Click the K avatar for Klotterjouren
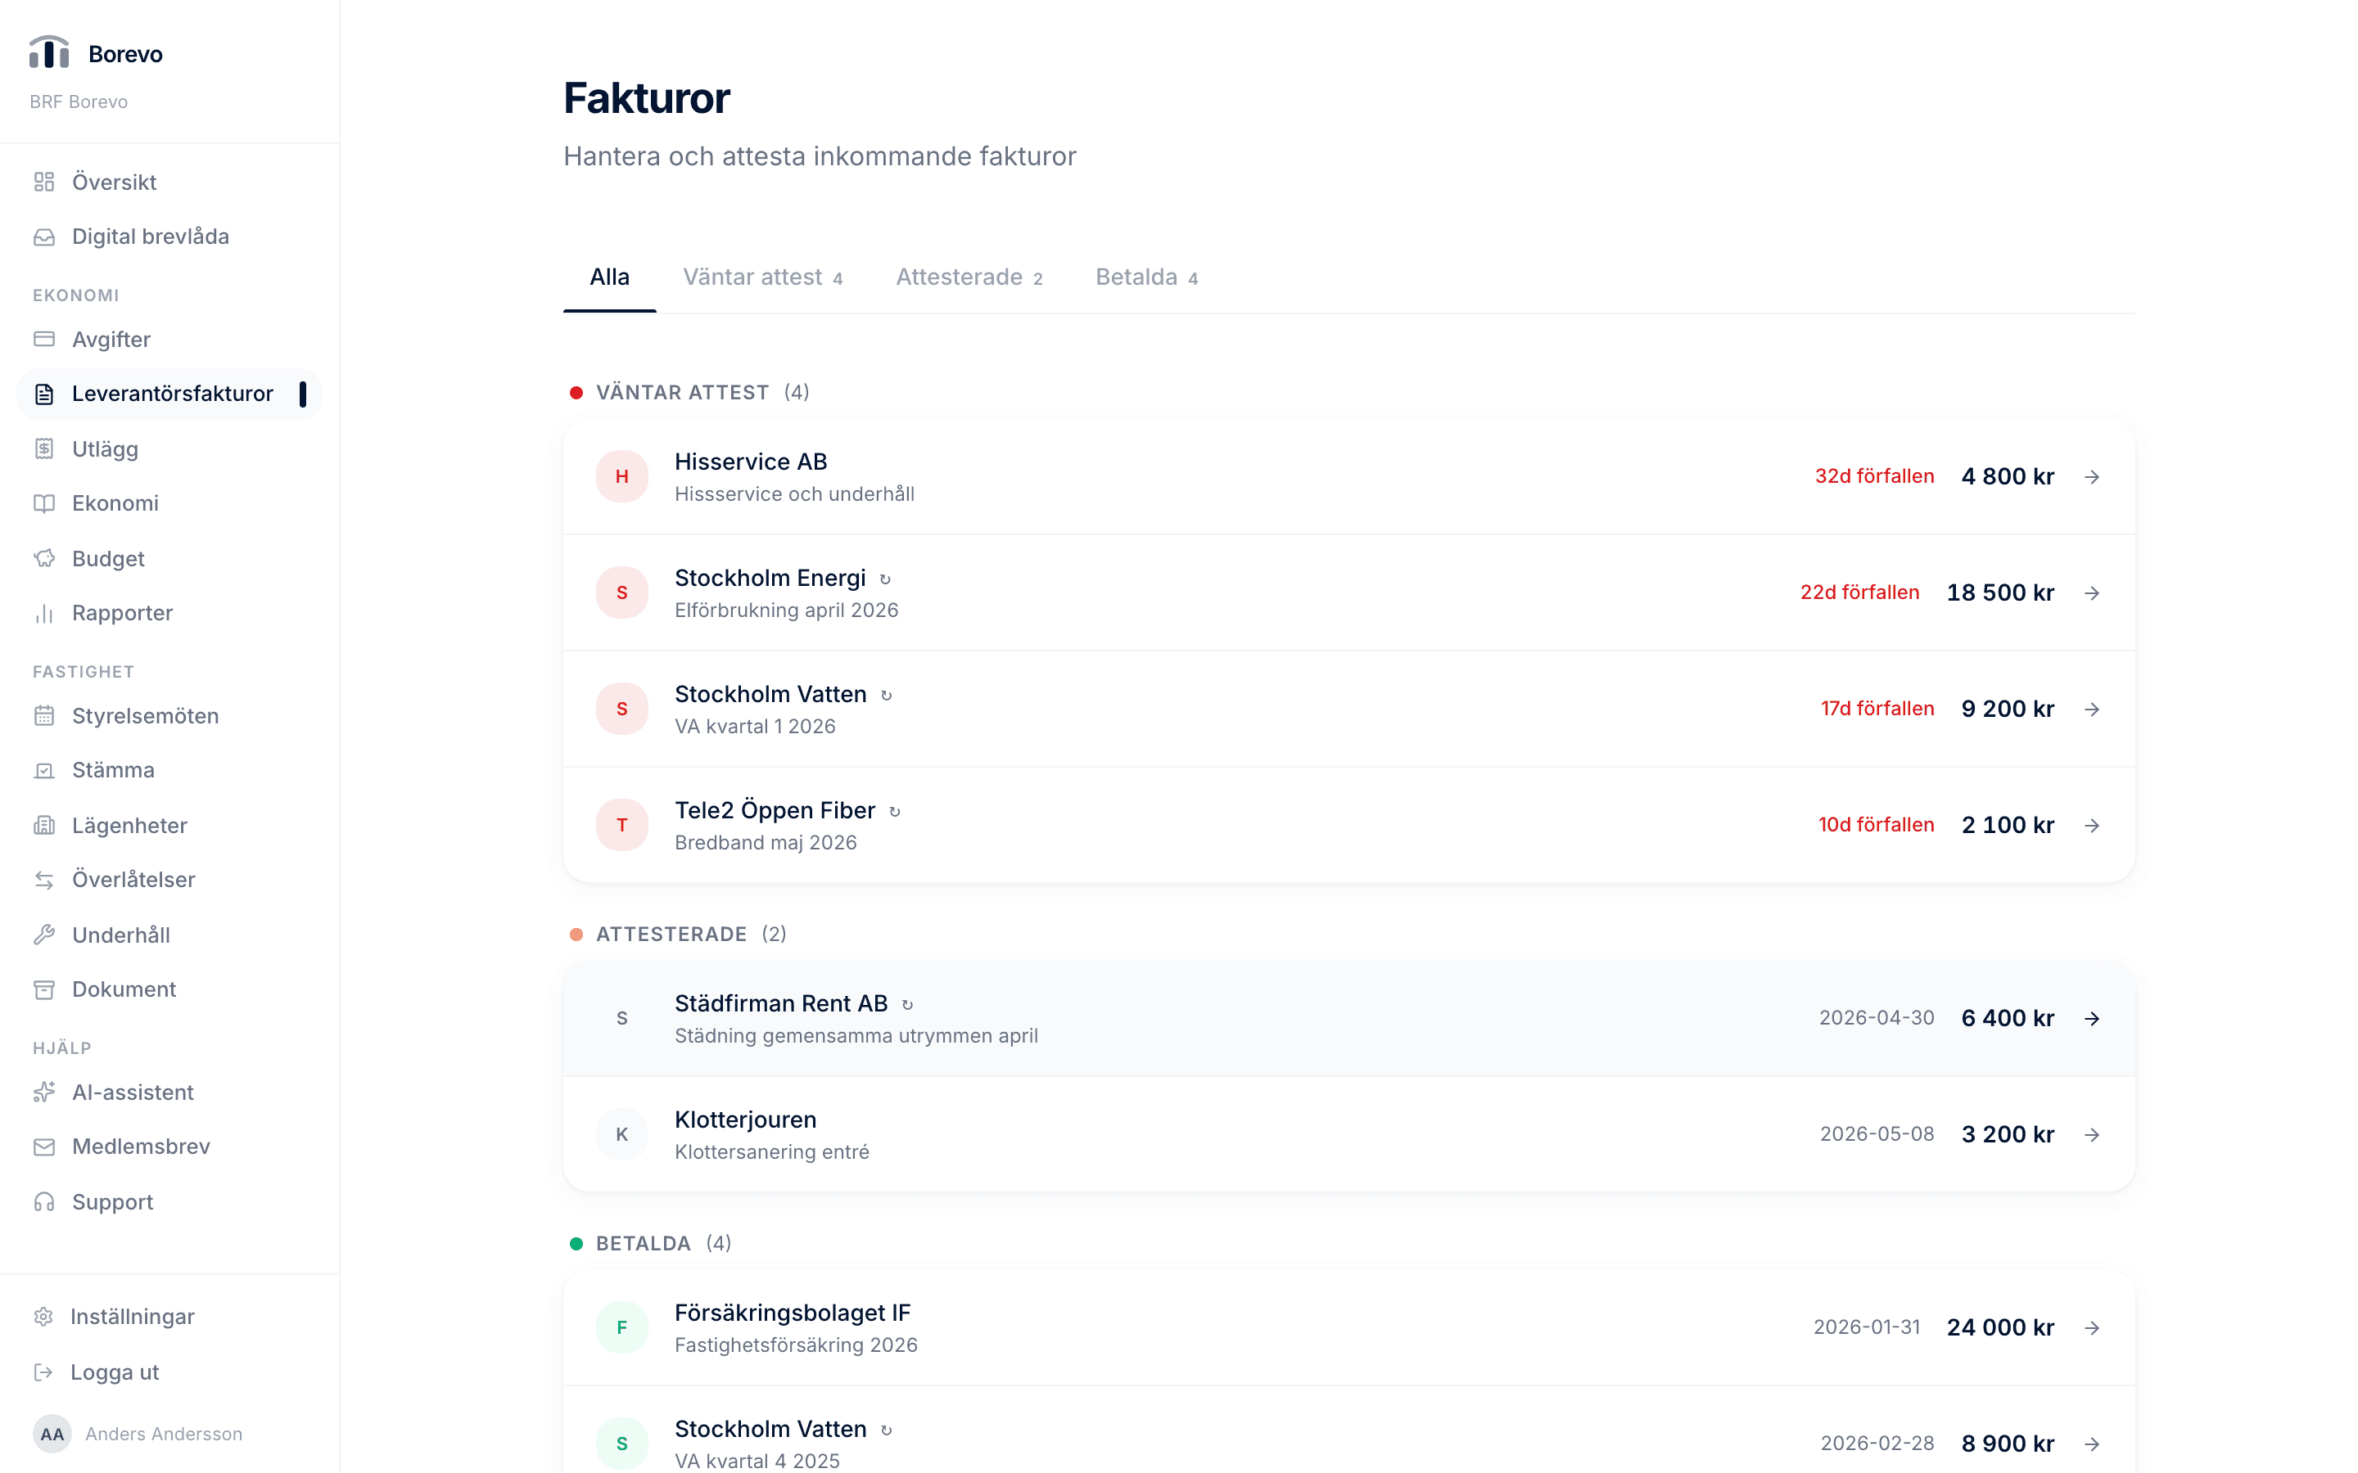This screenshot has width=2358, height=1473. tap(621, 1134)
